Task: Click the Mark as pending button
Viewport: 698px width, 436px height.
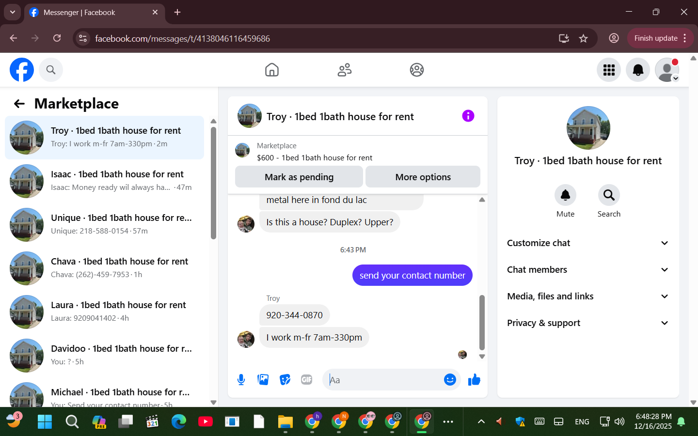Action: (299, 177)
